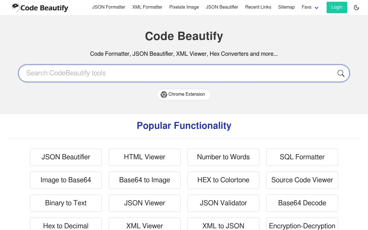
Task: Toggle dark mode moon icon
Action: click(x=356, y=7)
